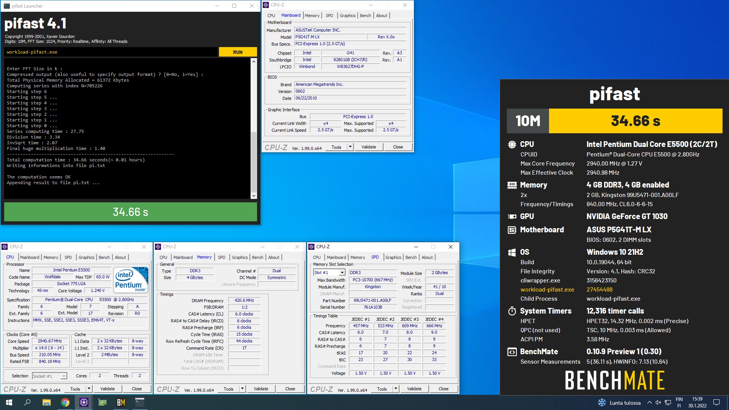Viewport: 729px width, 410px height.
Task: Click Tools button in CPU tab CPU-Z window
Action: 75,389
